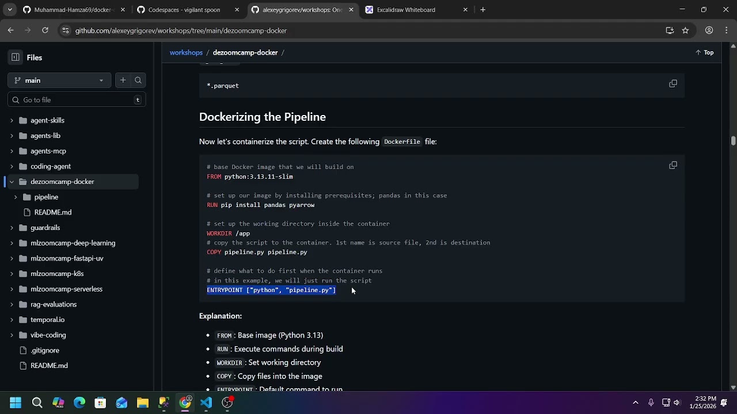Open the microphone tray icon
737x414 pixels.
tap(651, 402)
